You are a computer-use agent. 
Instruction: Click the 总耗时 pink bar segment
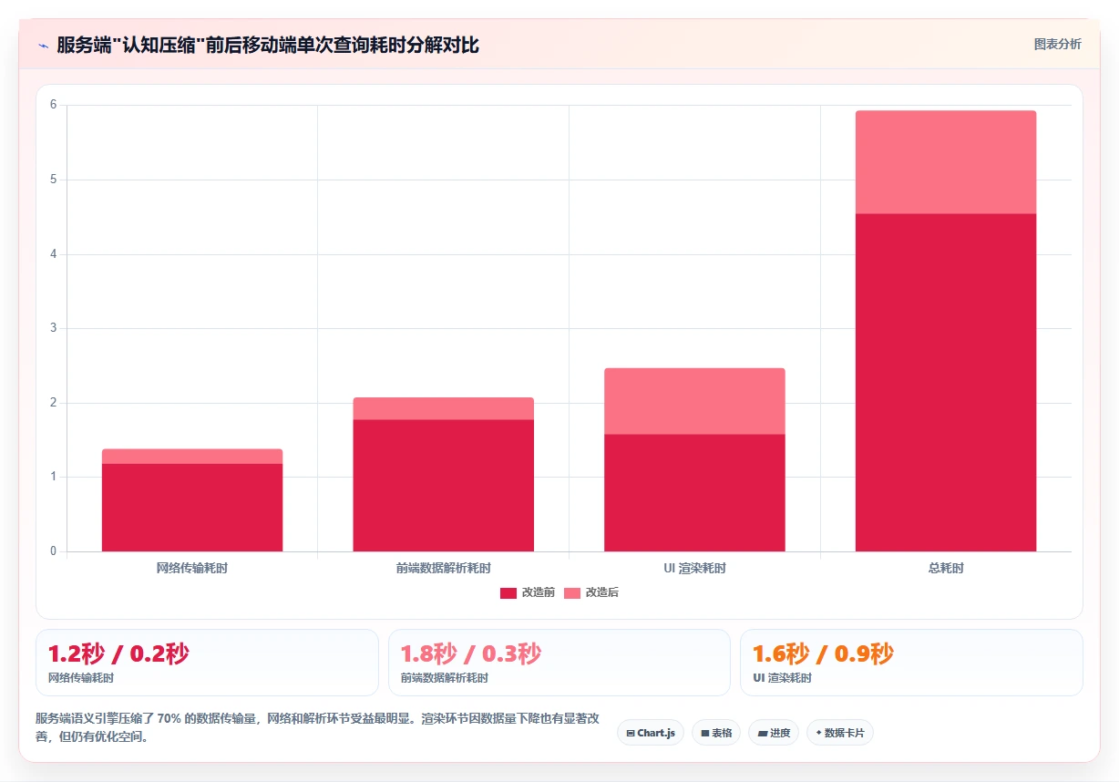point(946,162)
